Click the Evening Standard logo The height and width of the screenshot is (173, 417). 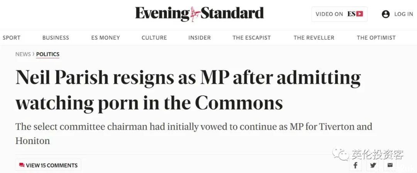[200, 14]
